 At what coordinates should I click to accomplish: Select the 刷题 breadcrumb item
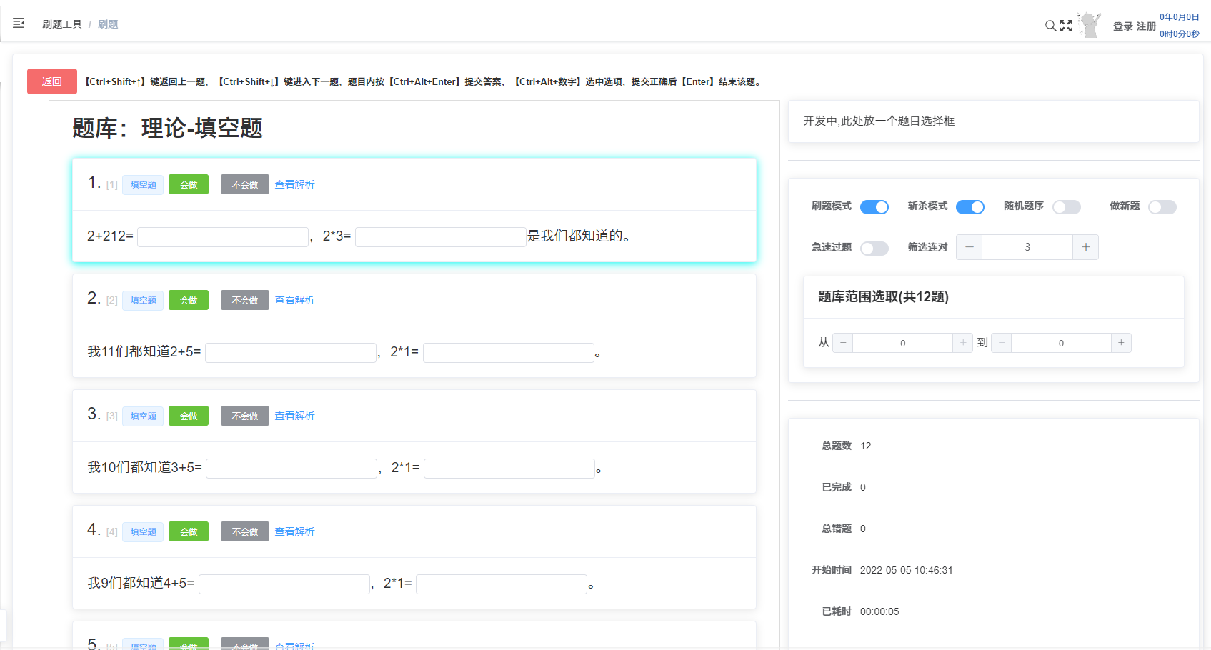click(x=108, y=24)
